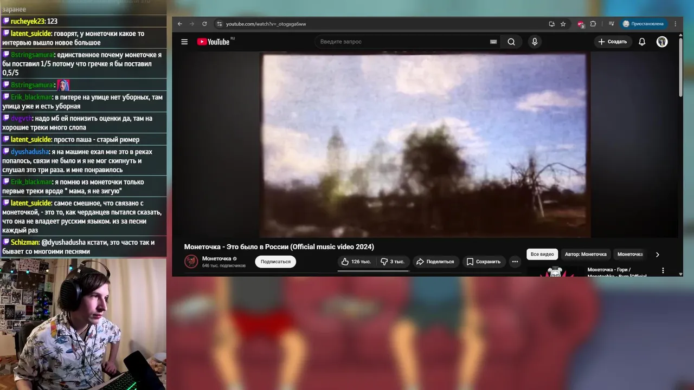Open the YouTube account avatar menu
Image resolution: width=694 pixels, height=390 pixels.
662,42
